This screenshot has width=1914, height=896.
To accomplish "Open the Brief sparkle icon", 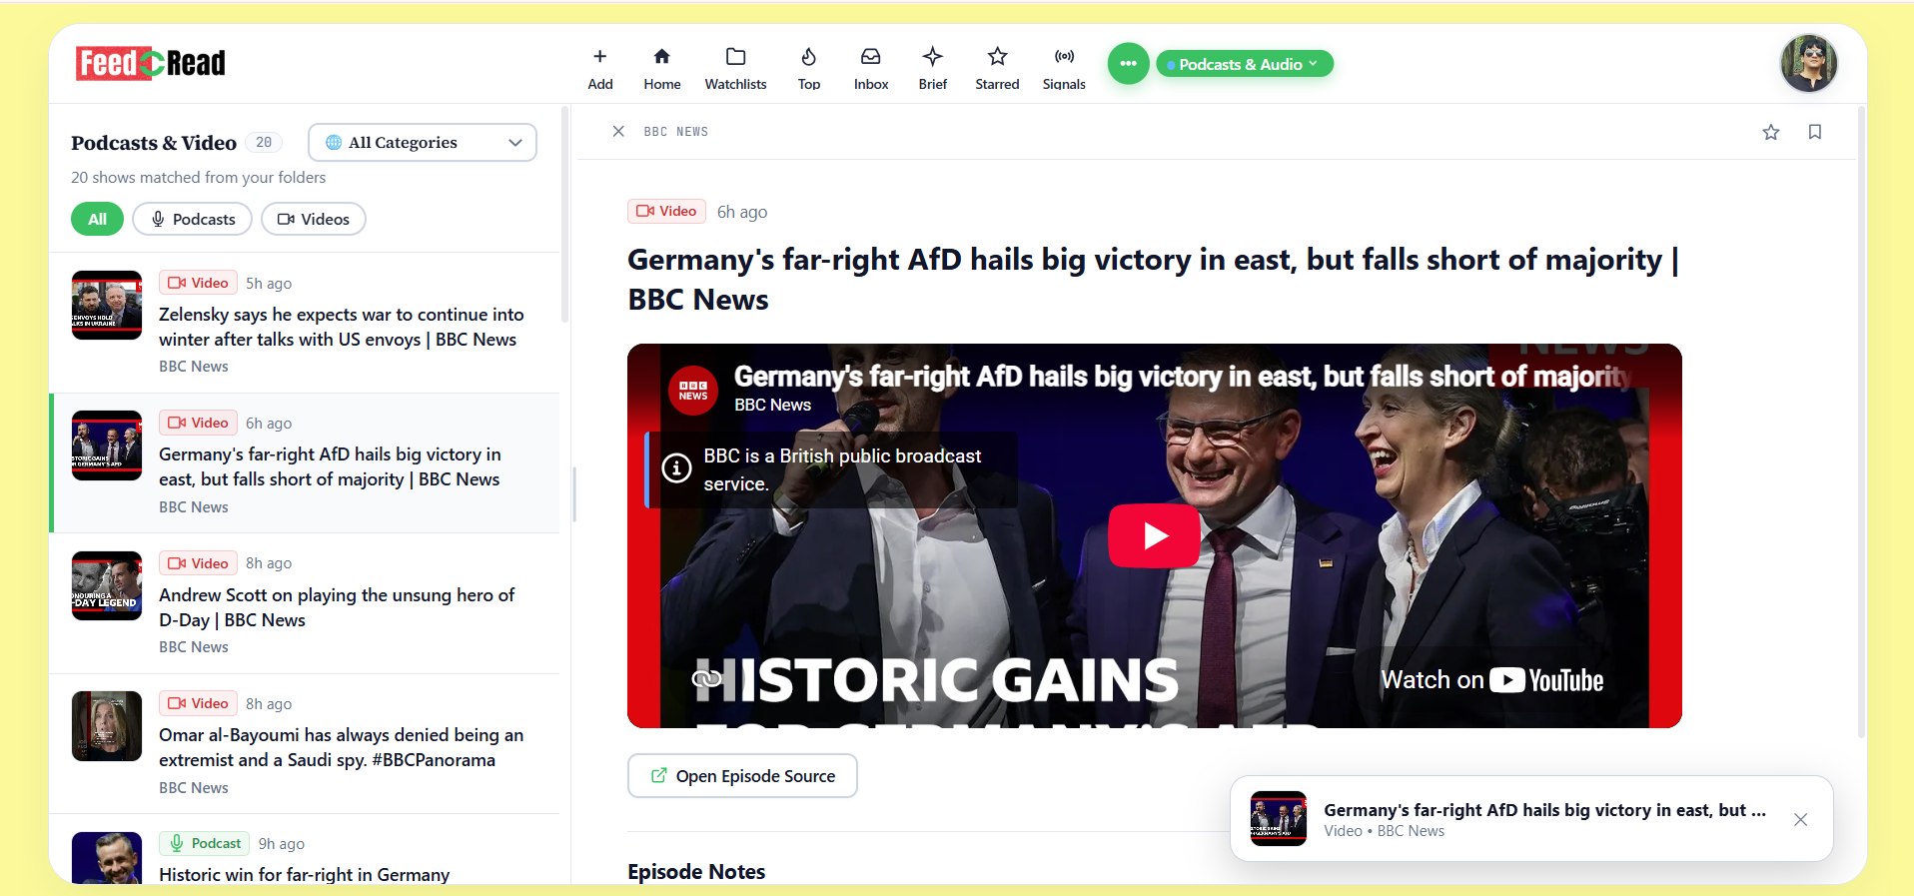I will 932,56.
